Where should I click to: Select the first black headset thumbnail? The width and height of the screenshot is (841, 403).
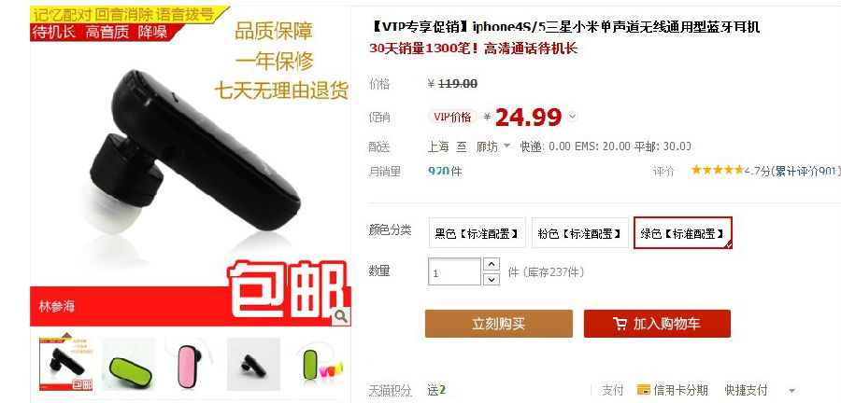(x=66, y=364)
